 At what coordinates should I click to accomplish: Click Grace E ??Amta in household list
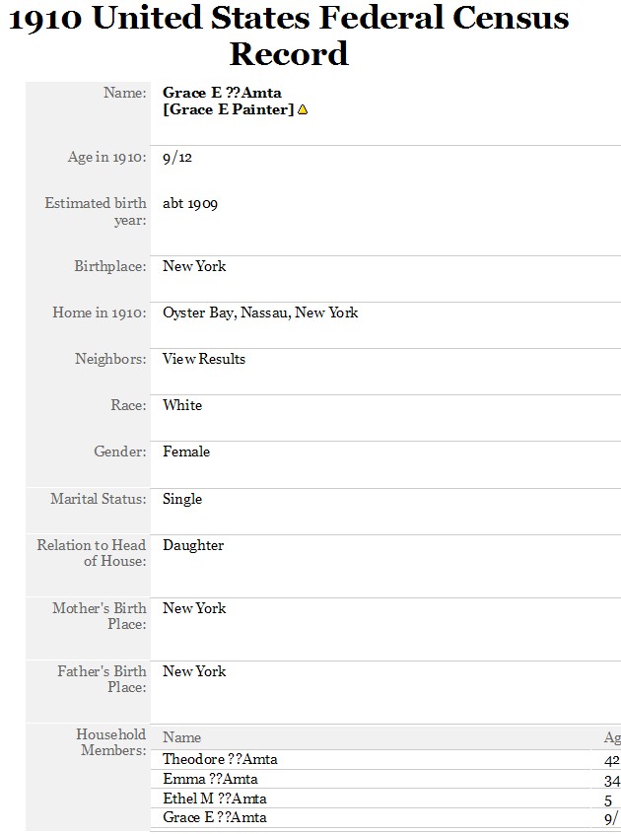(x=214, y=817)
